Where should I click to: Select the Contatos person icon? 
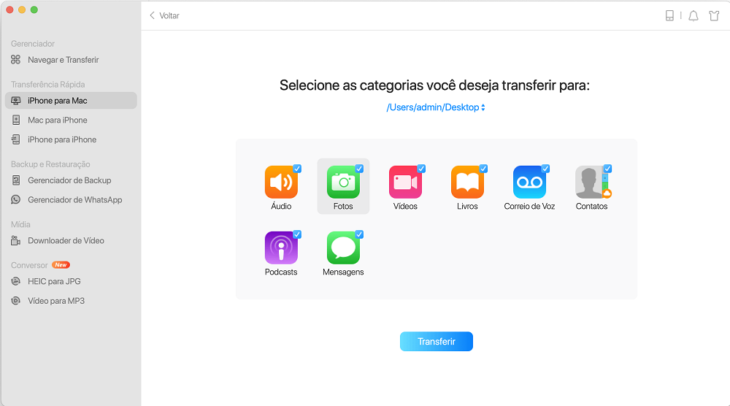click(592, 182)
